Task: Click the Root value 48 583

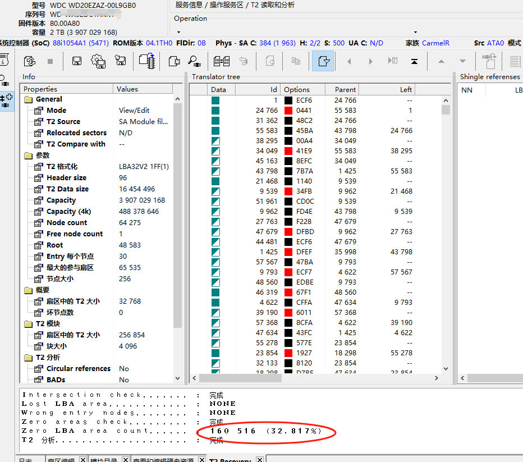Action: coord(130,245)
